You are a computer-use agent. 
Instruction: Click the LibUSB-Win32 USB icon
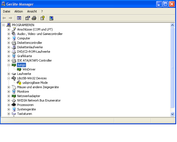click(x=14, y=78)
